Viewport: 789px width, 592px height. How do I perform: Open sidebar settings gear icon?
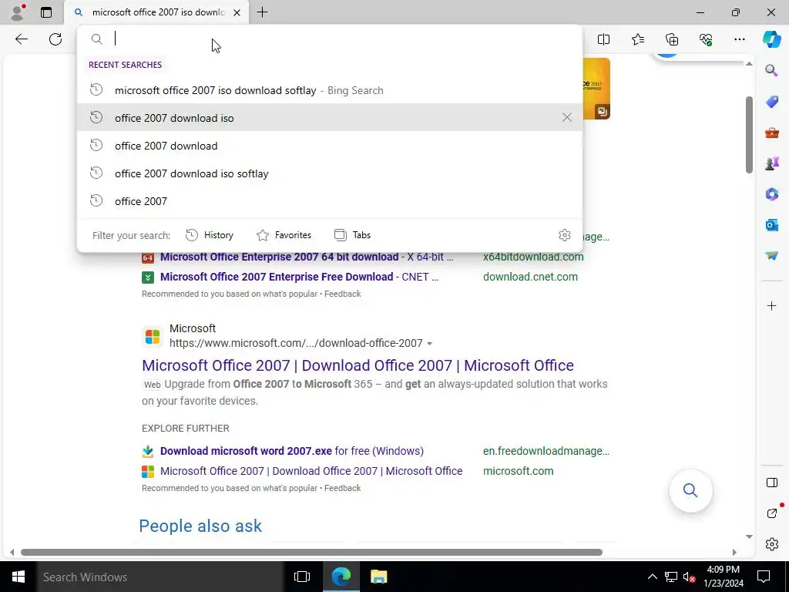771,544
